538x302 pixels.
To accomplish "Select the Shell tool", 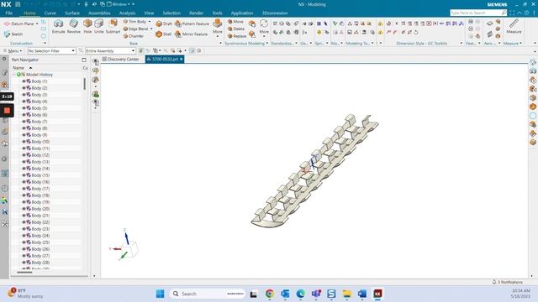I will coord(163,34).
